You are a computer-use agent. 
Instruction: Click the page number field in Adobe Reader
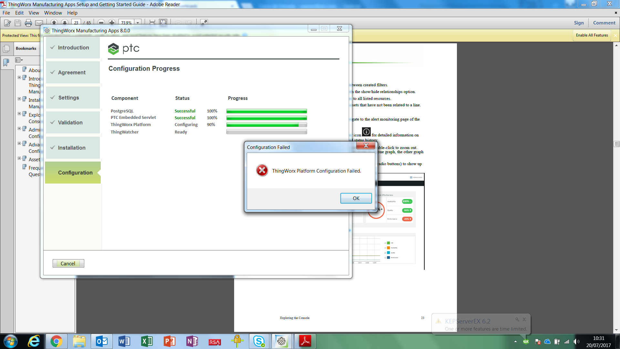pyautogui.click(x=76, y=23)
